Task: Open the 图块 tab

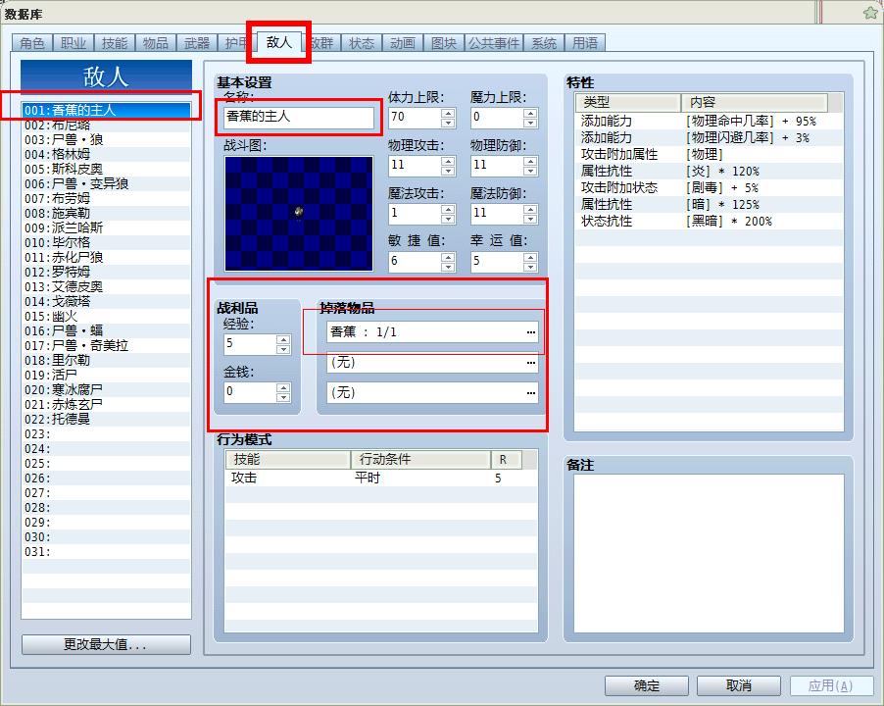Action: click(444, 43)
